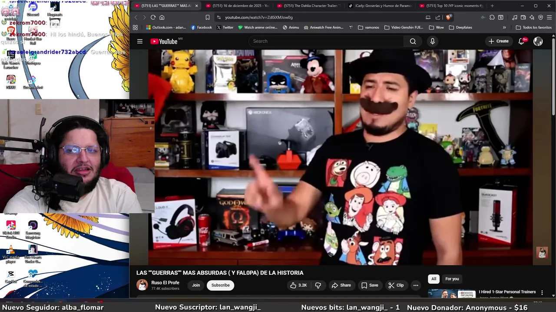Bookmark this page in the address bar

(x=207, y=17)
